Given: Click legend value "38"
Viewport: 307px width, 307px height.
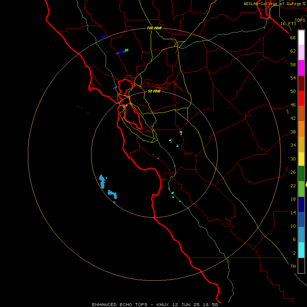Looking at the screenshot, I should tap(293, 132).
